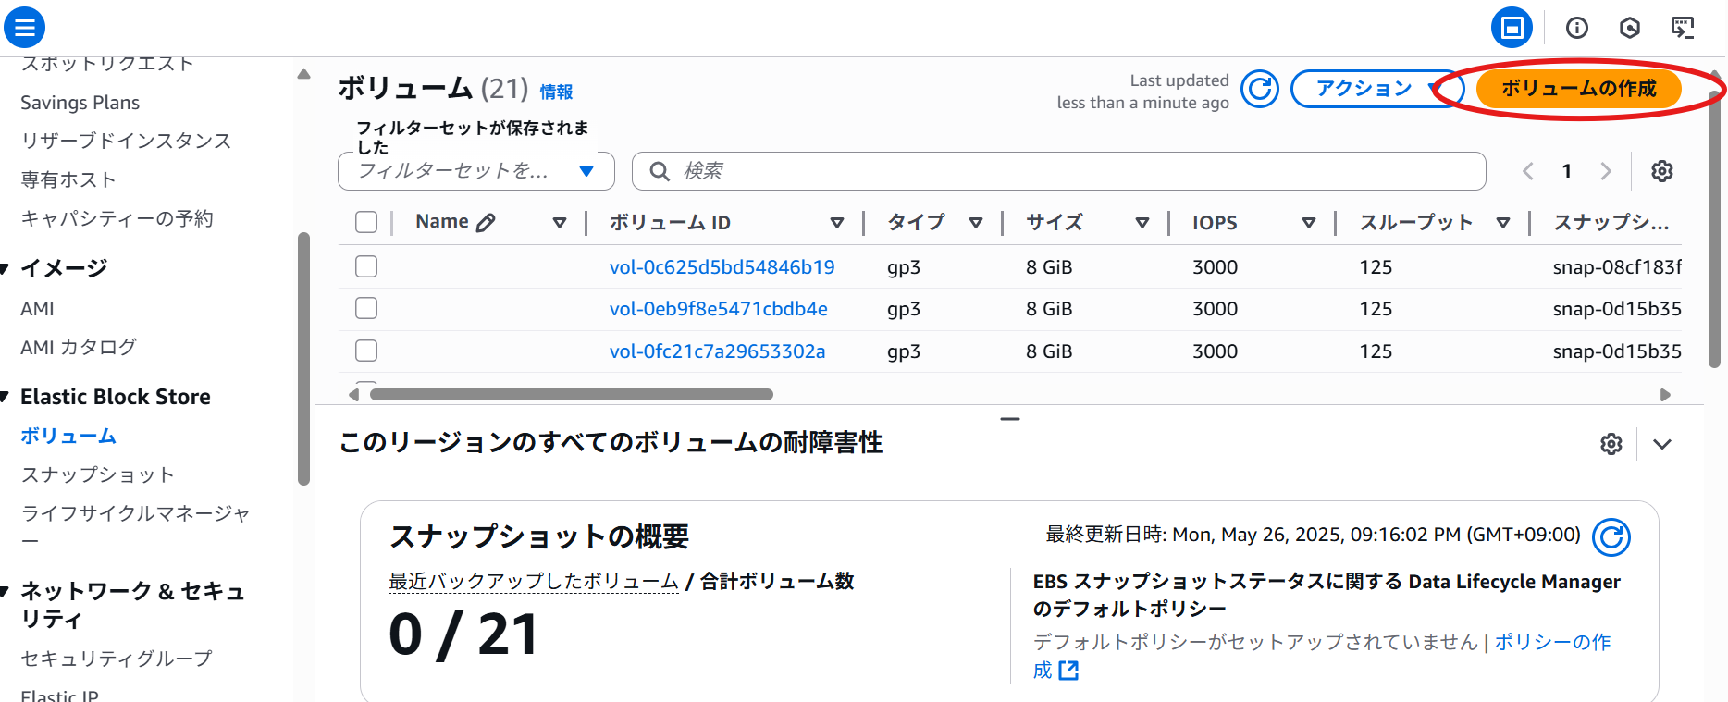1728x702 pixels.
Task: Open the hamburger navigation menu
Action: [25, 28]
